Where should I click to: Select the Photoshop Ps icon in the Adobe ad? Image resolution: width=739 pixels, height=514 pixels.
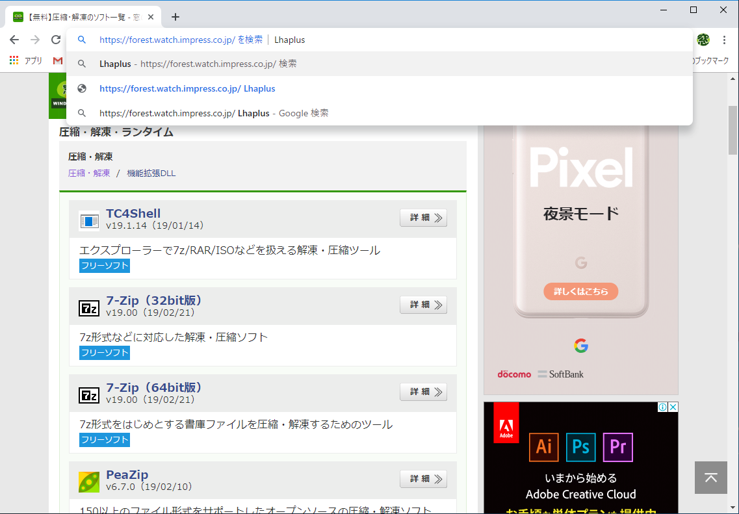point(580,447)
